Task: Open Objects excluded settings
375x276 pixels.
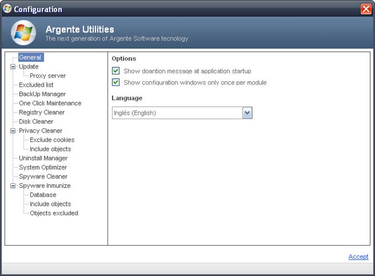Action: (x=54, y=213)
